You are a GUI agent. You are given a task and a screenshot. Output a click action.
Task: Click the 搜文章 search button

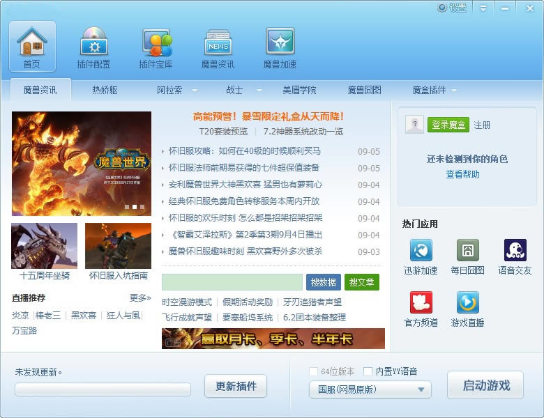pos(362,282)
